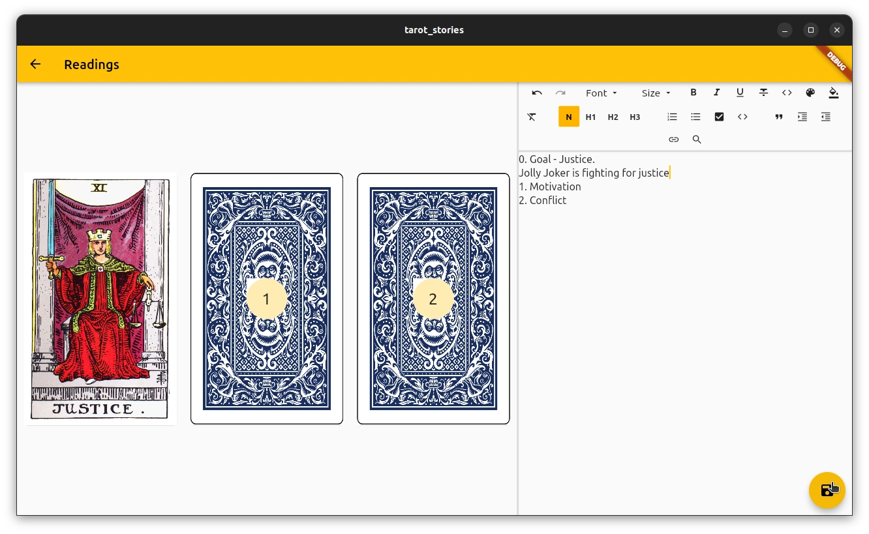Image resolution: width=869 pixels, height=534 pixels.
Task: Apply the H3 heading style
Action: pyautogui.click(x=635, y=117)
